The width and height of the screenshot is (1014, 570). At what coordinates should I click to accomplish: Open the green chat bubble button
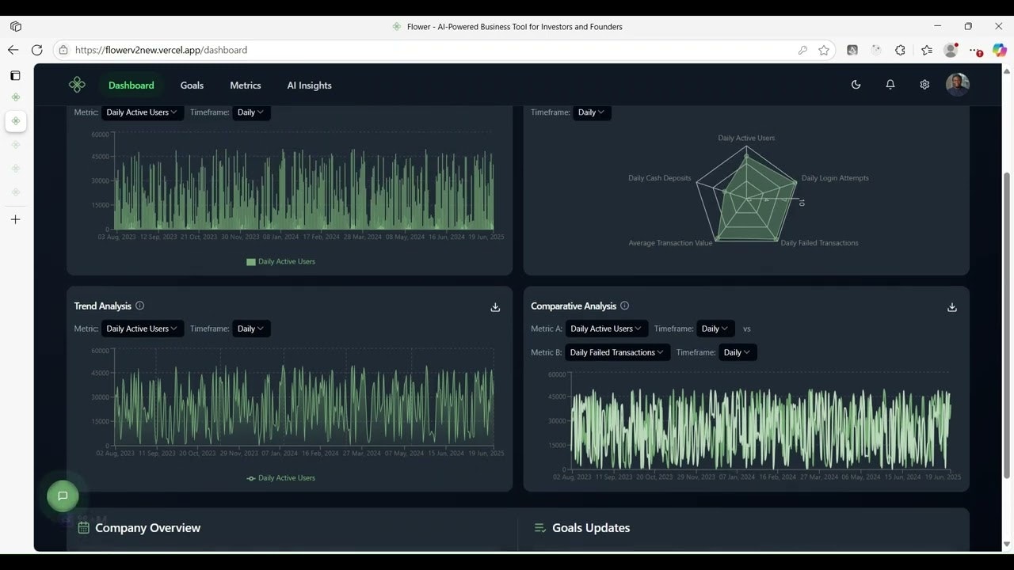click(63, 496)
